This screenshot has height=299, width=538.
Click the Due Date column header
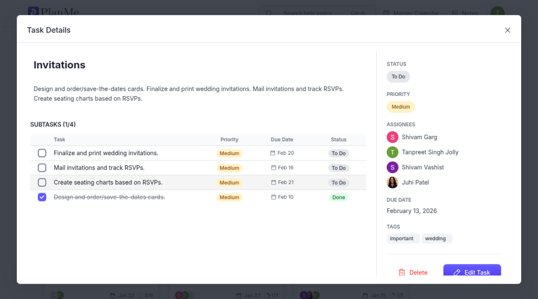pos(282,140)
